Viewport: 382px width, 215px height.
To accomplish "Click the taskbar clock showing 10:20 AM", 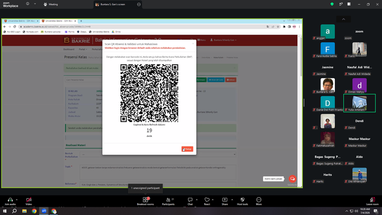I will coord(365,211).
